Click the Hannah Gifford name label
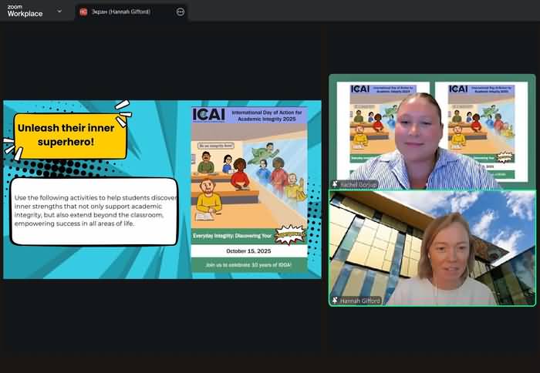540x373 pixels. click(x=361, y=301)
